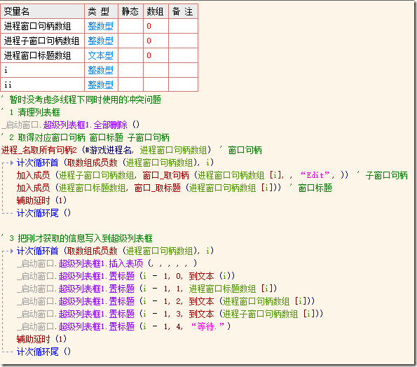Image resolution: width=417 pixels, height=367 pixels.
Task: Select the 类 型 column header
Action: (x=101, y=11)
